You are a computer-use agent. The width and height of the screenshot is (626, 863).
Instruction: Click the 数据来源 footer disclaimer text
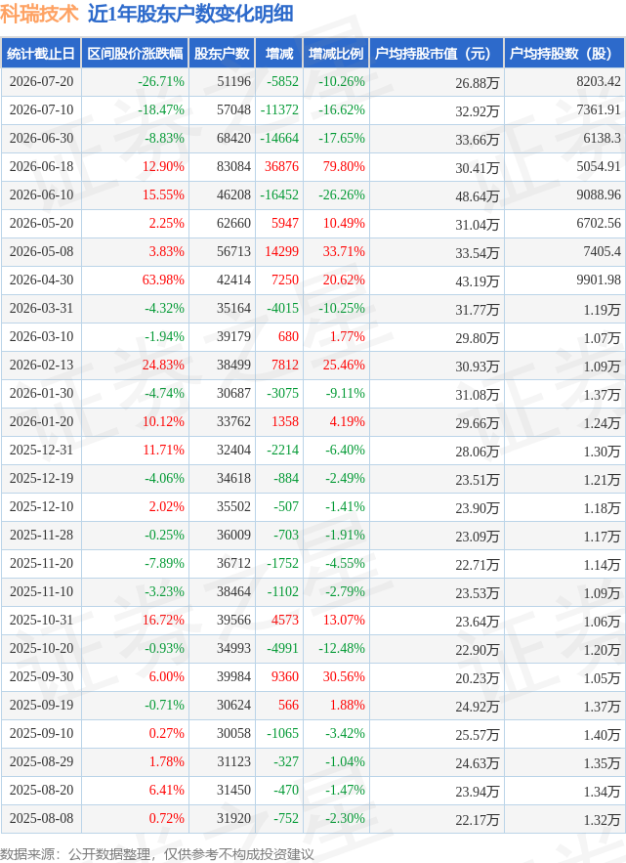[157, 853]
